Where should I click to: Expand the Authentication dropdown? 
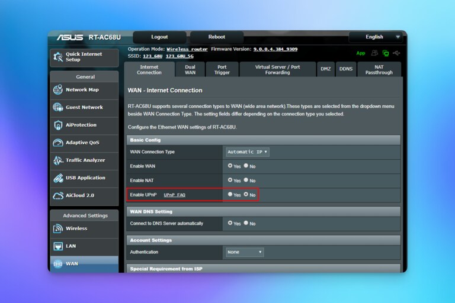[245, 252]
